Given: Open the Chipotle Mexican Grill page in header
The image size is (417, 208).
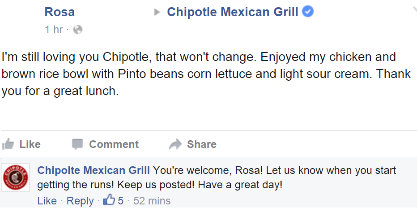Looking at the screenshot, I should pos(233,12).
